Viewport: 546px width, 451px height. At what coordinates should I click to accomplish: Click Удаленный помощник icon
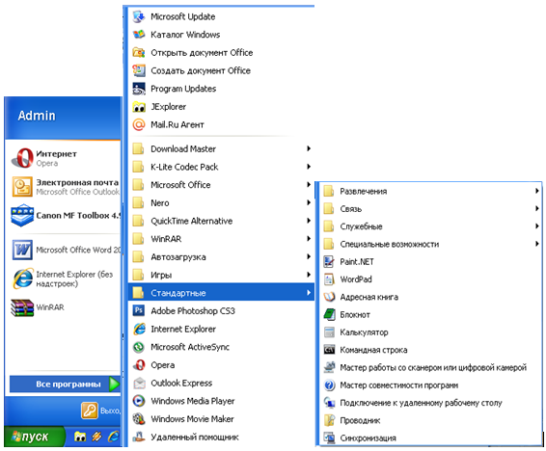pos(139,437)
